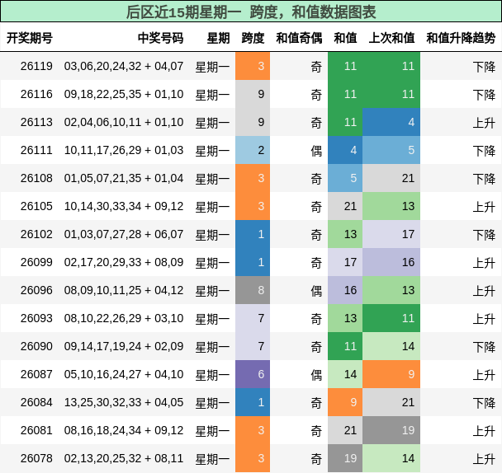
Task: Select period number 26093
Action: click(x=36, y=318)
